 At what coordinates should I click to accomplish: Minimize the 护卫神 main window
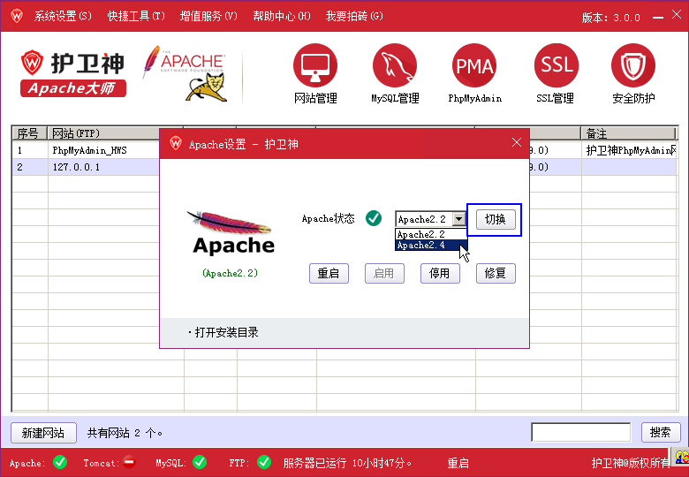[x=658, y=17]
